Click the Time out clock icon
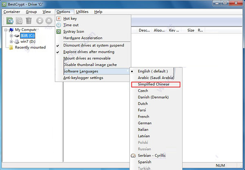Image resolution: width=245 pixels, height=170 pixels. (x=59, y=25)
